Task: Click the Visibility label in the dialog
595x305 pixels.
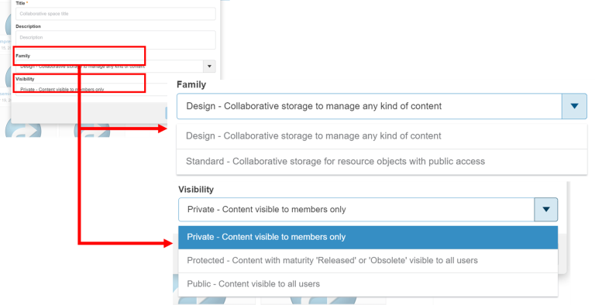Action: point(25,79)
